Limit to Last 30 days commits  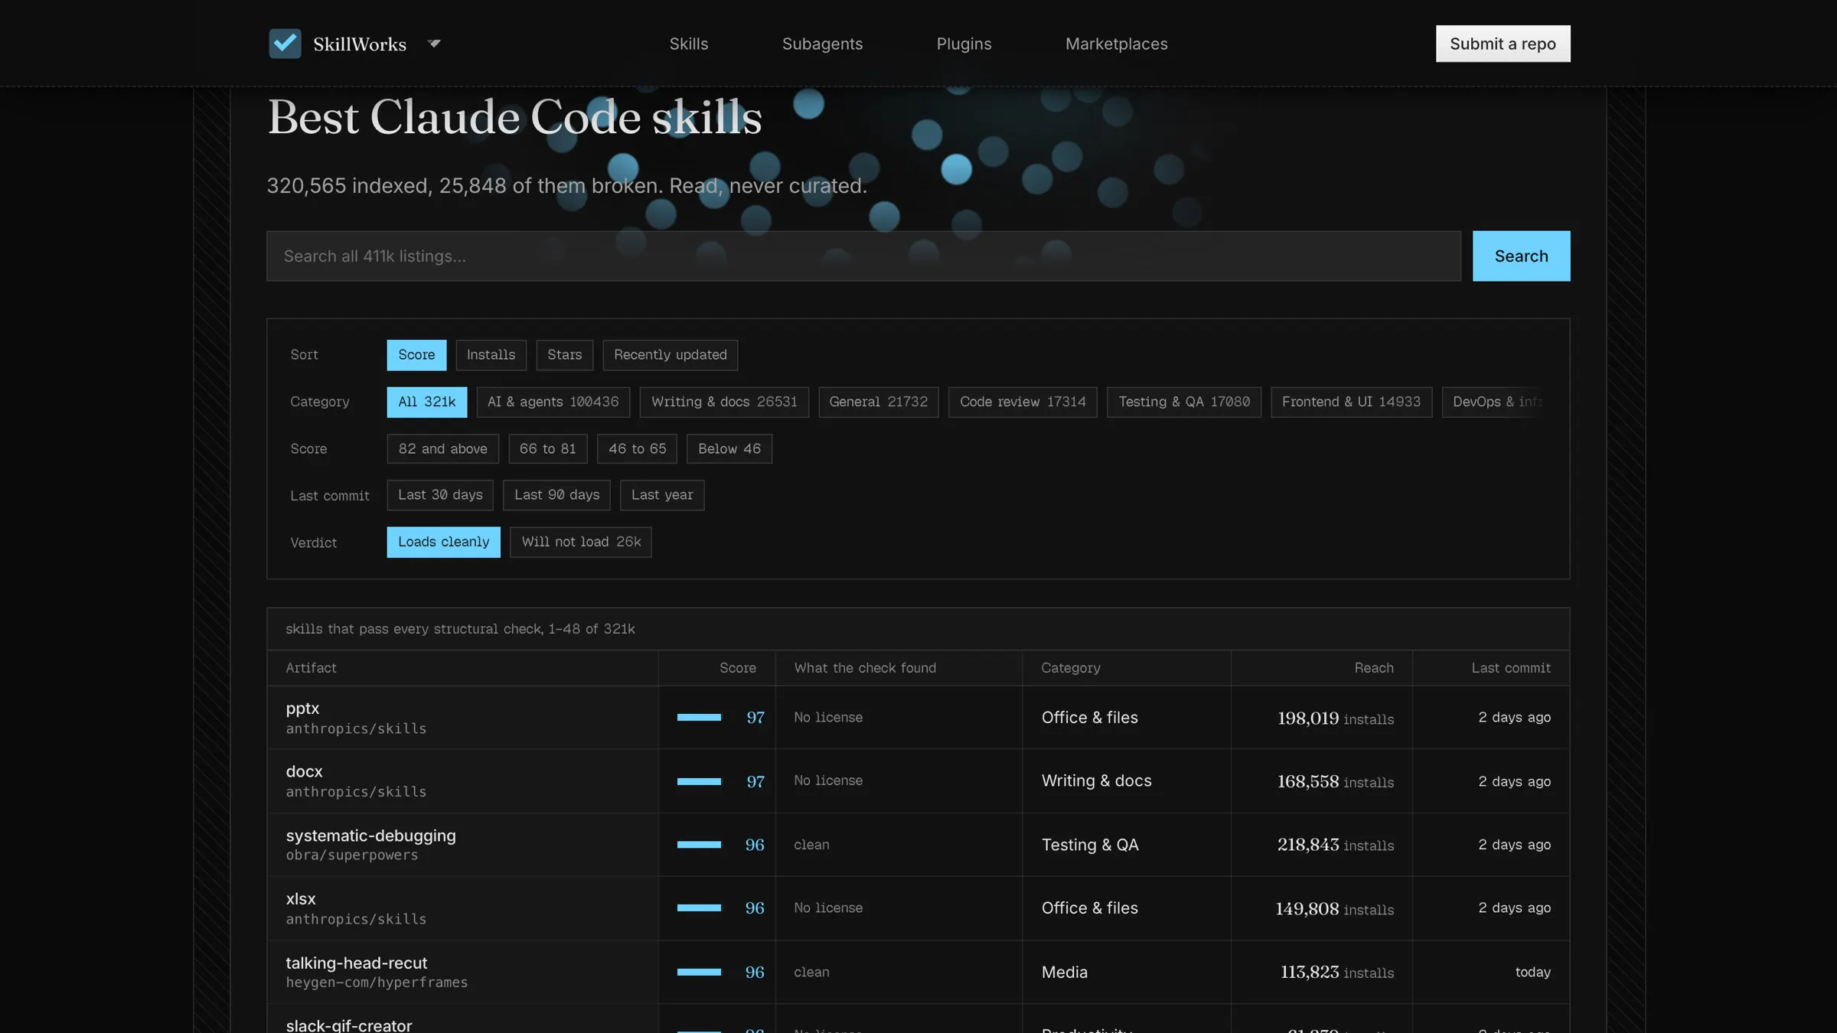[440, 495]
